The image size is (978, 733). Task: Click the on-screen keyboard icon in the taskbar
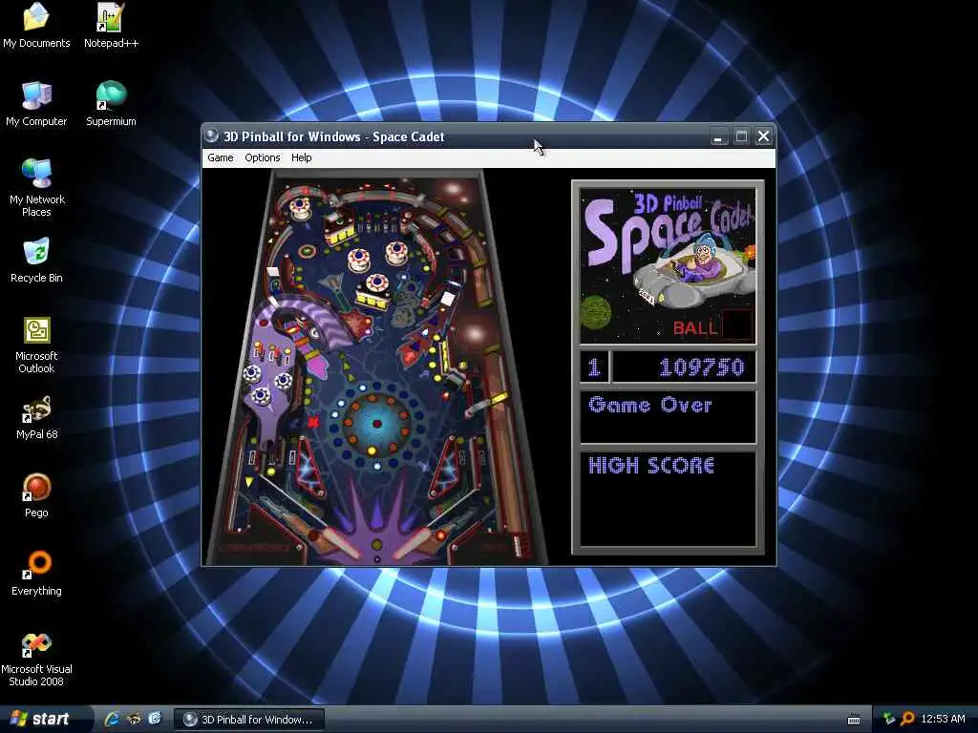coord(854,720)
